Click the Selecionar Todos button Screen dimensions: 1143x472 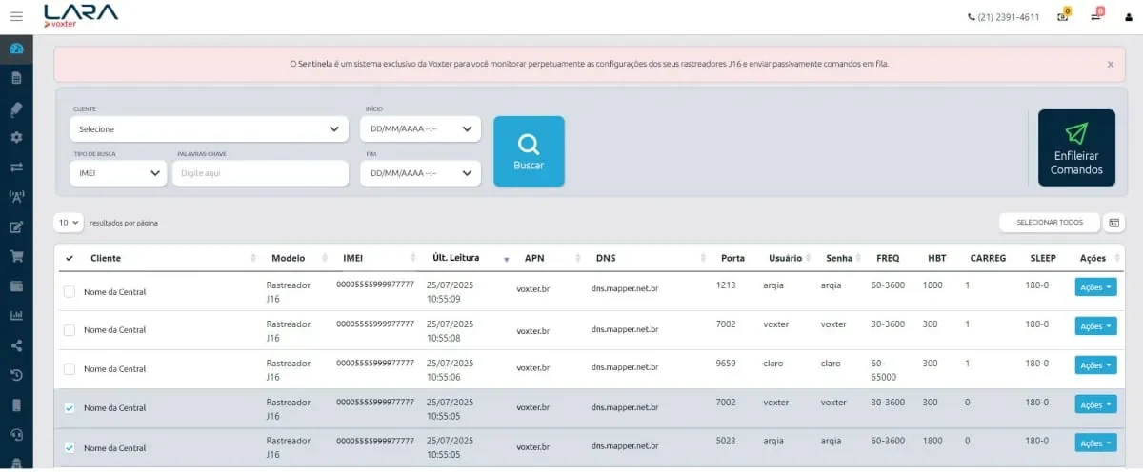[x=1050, y=222]
